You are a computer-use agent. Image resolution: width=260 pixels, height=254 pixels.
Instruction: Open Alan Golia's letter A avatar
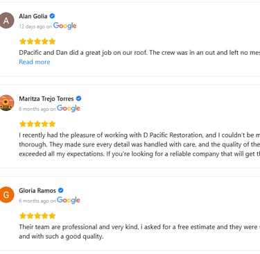tap(6, 21)
